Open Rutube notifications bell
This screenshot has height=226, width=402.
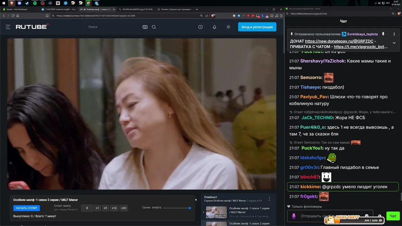click(x=215, y=27)
